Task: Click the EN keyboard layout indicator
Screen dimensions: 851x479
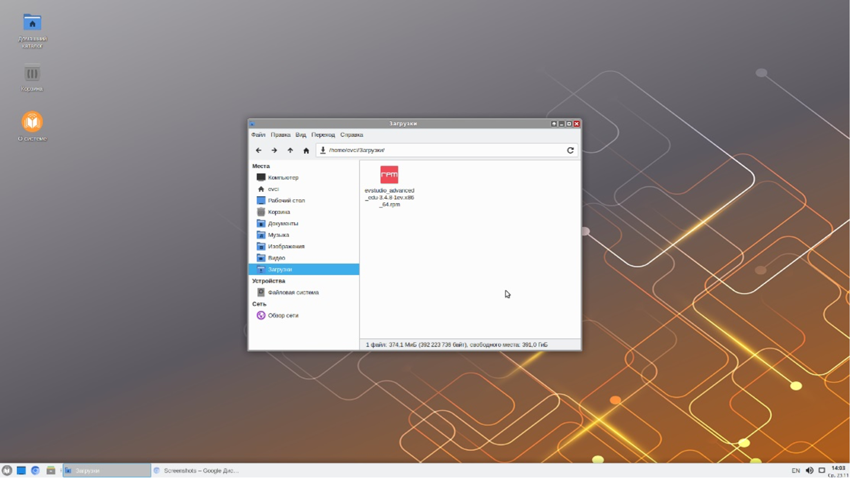Action: pyautogui.click(x=795, y=470)
